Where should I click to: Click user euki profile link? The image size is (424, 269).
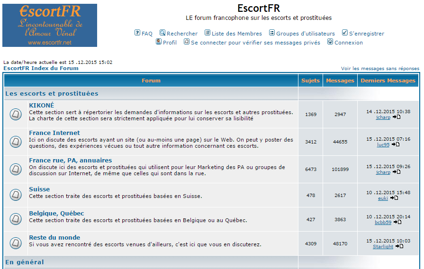click(383, 198)
